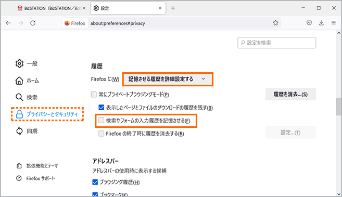Uncheck ブラウジング履歴 checkbox

pos(95,182)
